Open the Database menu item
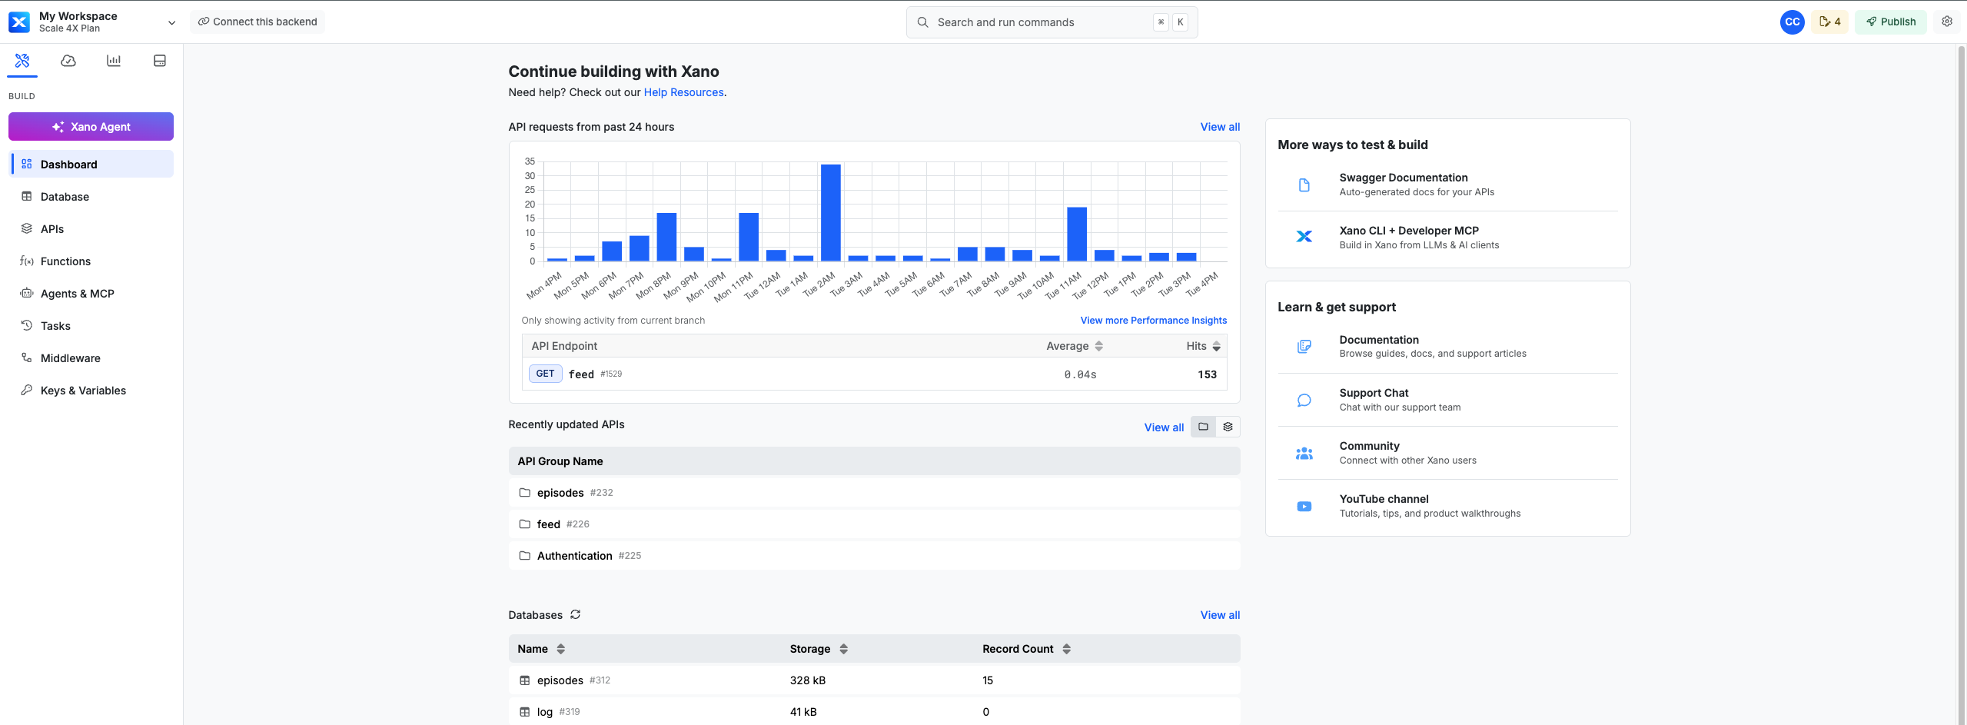 [x=91, y=196]
